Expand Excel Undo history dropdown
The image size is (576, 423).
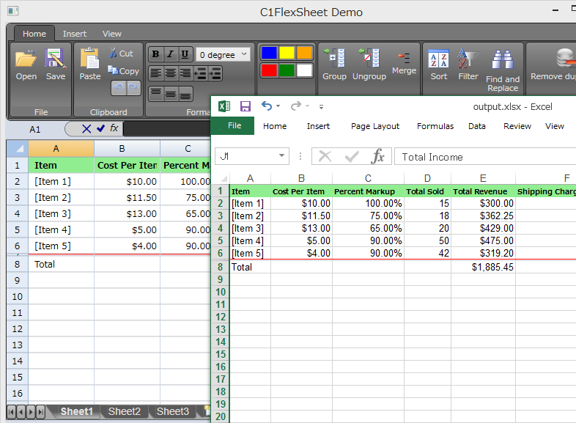click(x=278, y=106)
